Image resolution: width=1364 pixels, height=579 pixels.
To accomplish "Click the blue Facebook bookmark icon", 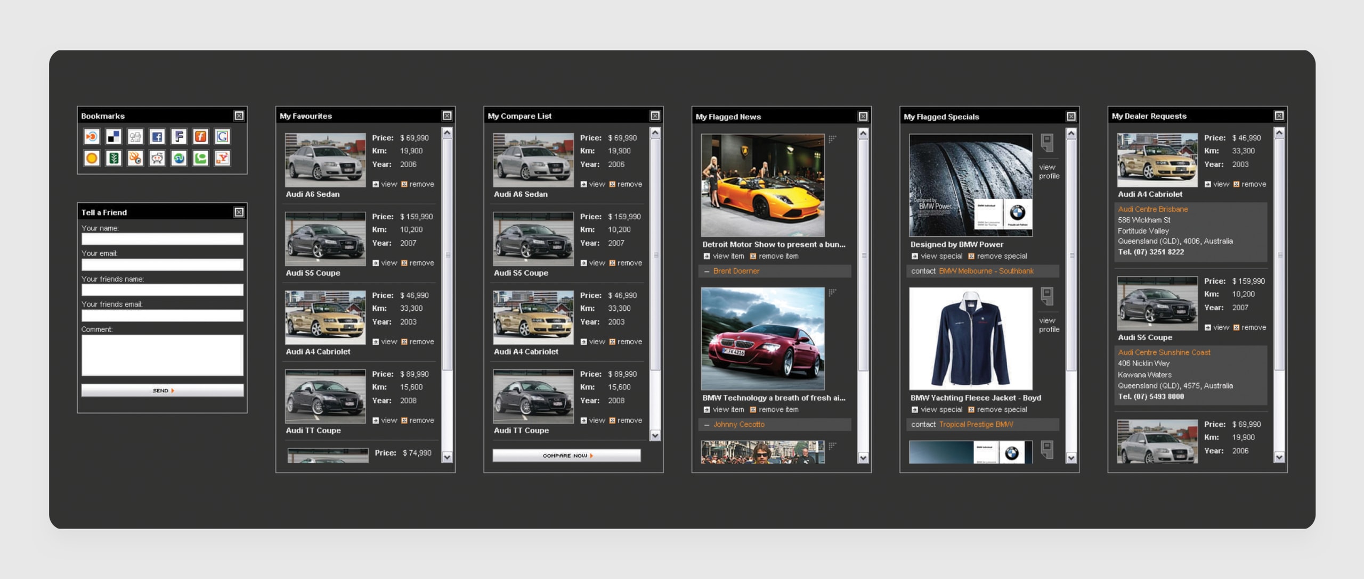I will (157, 137).
